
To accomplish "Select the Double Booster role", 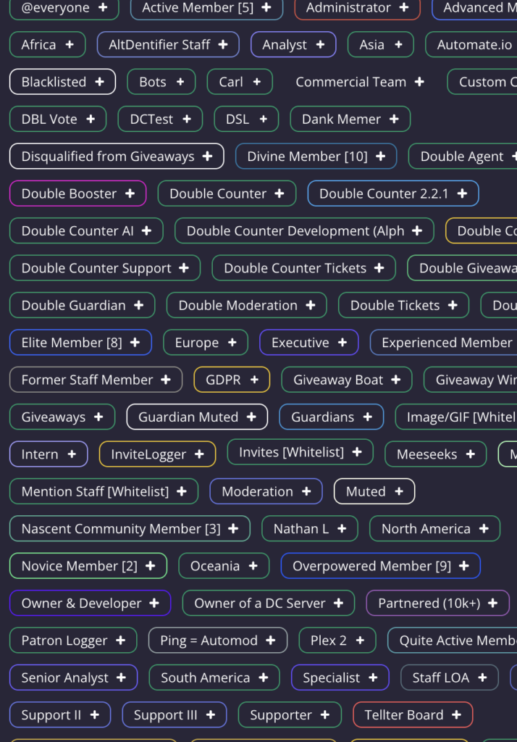I will click(77, 193).
